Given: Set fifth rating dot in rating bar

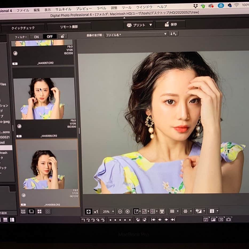Looking at the screenshot, I should pyautogui.click(x=130, y=220).
